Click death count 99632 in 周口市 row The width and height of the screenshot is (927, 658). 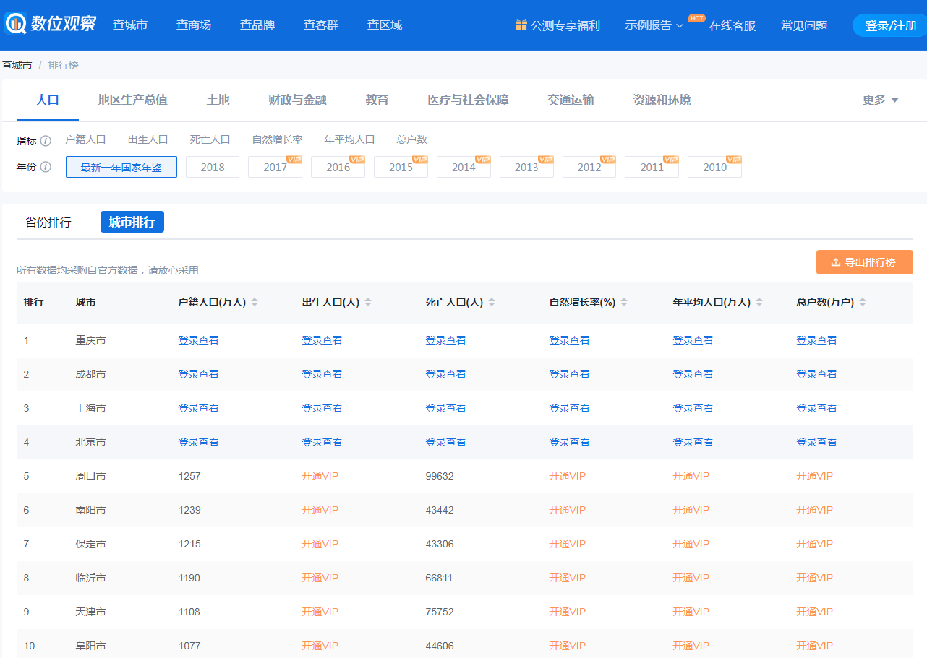(x=440, y=476)
